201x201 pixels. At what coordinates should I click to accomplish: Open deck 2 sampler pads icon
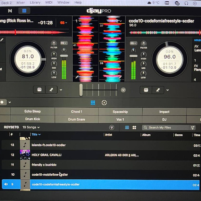(x=146, y=90)
